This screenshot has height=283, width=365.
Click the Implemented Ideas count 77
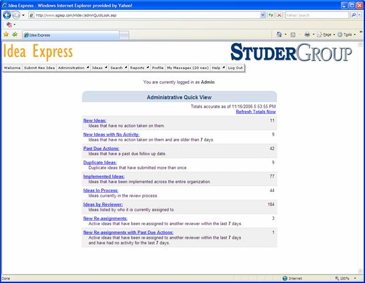pyautogui.click(x=272, y=176)
